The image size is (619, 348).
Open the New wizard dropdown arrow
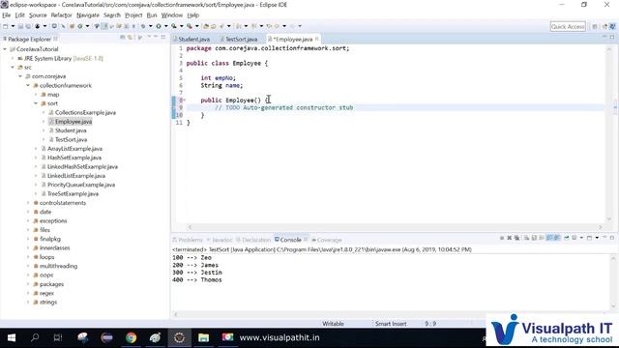13,26
